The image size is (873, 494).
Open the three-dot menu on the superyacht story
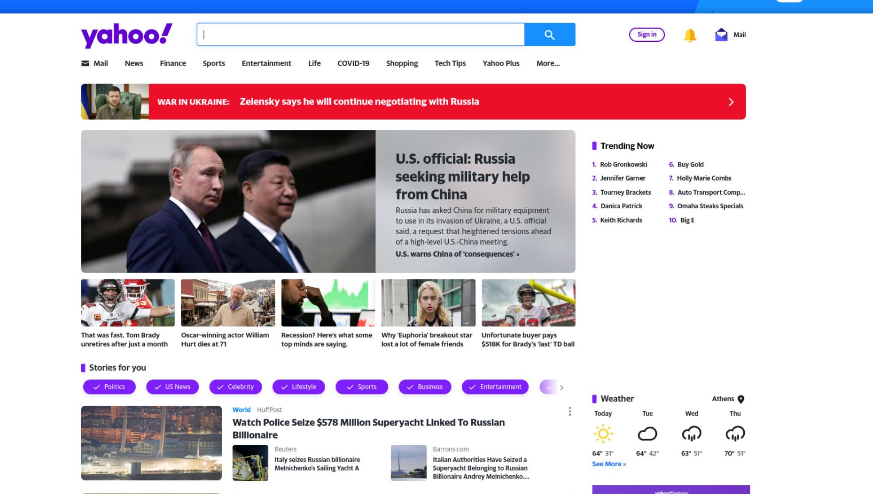click(570, 411)
